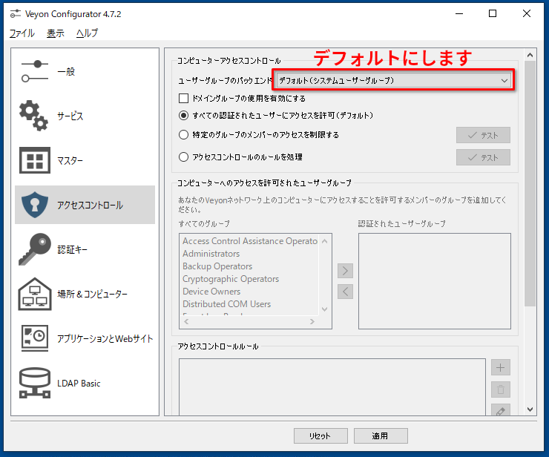Add group with right arrow button
Viewport: 549px width, 457px height.
click(345, 271)
